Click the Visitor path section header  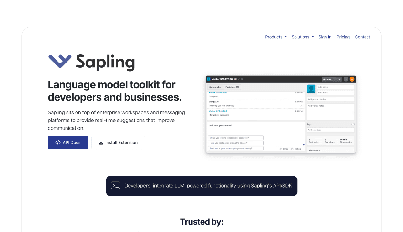pos(330,150)
